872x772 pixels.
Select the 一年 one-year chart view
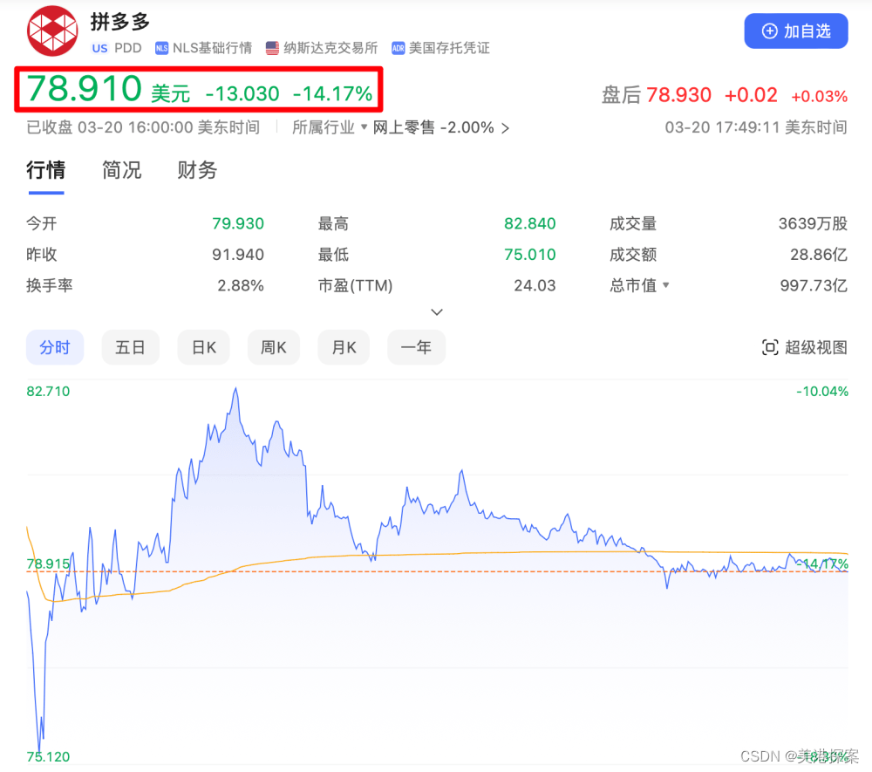(x=417, y=348)
